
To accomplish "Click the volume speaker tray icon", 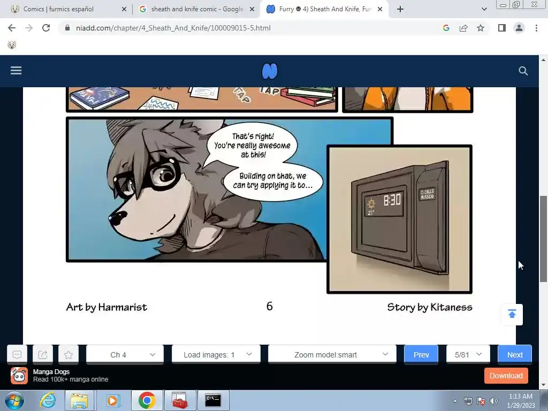I will [494, 401].
